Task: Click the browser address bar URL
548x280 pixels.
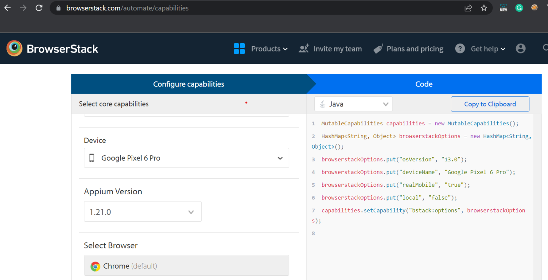Action: tap(127, 8)
